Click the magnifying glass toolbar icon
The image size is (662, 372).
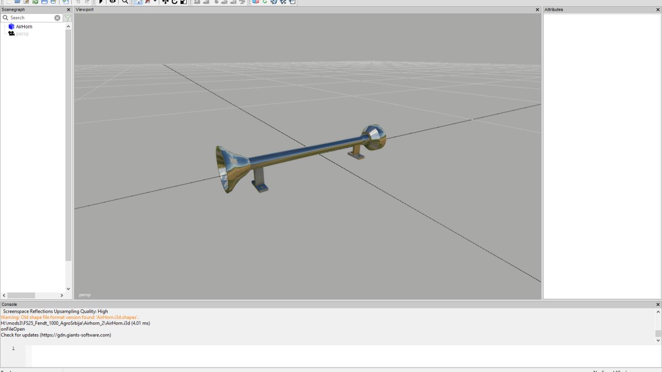click(x=125, y=2)
